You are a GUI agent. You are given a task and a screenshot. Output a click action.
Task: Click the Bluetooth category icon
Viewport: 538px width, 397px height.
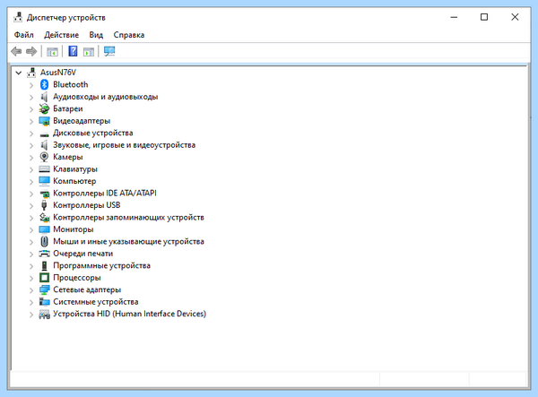pyautogui.click(x=44, y=84)
